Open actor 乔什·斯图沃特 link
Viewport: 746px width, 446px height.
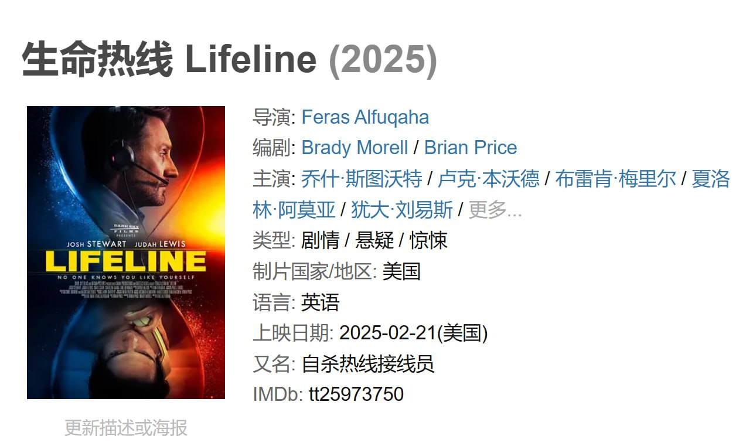pyautogui.click(x=362, y=179)
